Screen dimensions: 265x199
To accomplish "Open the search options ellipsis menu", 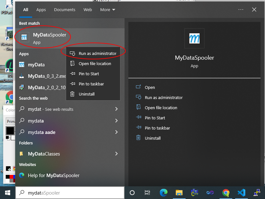I will coord(241,10).
